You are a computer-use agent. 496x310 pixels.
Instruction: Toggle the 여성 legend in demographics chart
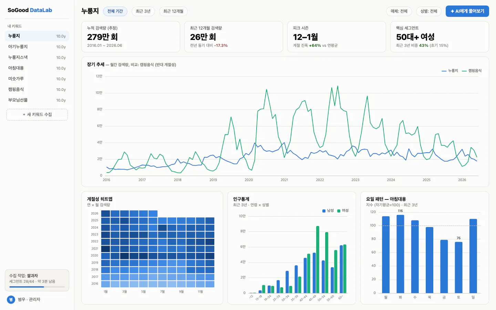tap(343, 210)
